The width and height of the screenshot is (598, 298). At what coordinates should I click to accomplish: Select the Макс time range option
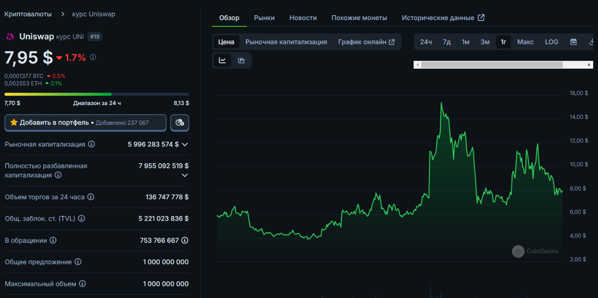tap(525, 42)
